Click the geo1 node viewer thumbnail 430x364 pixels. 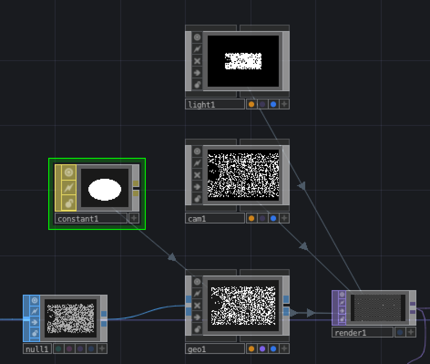pos(243,306)
